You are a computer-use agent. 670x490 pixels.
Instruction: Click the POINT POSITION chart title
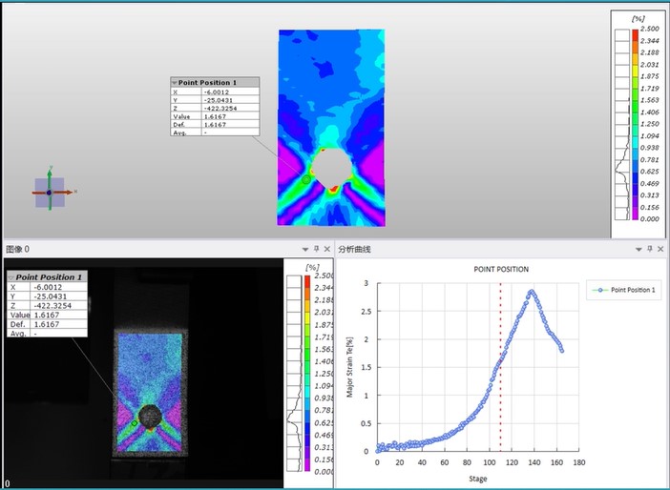(x=501, y=270)
